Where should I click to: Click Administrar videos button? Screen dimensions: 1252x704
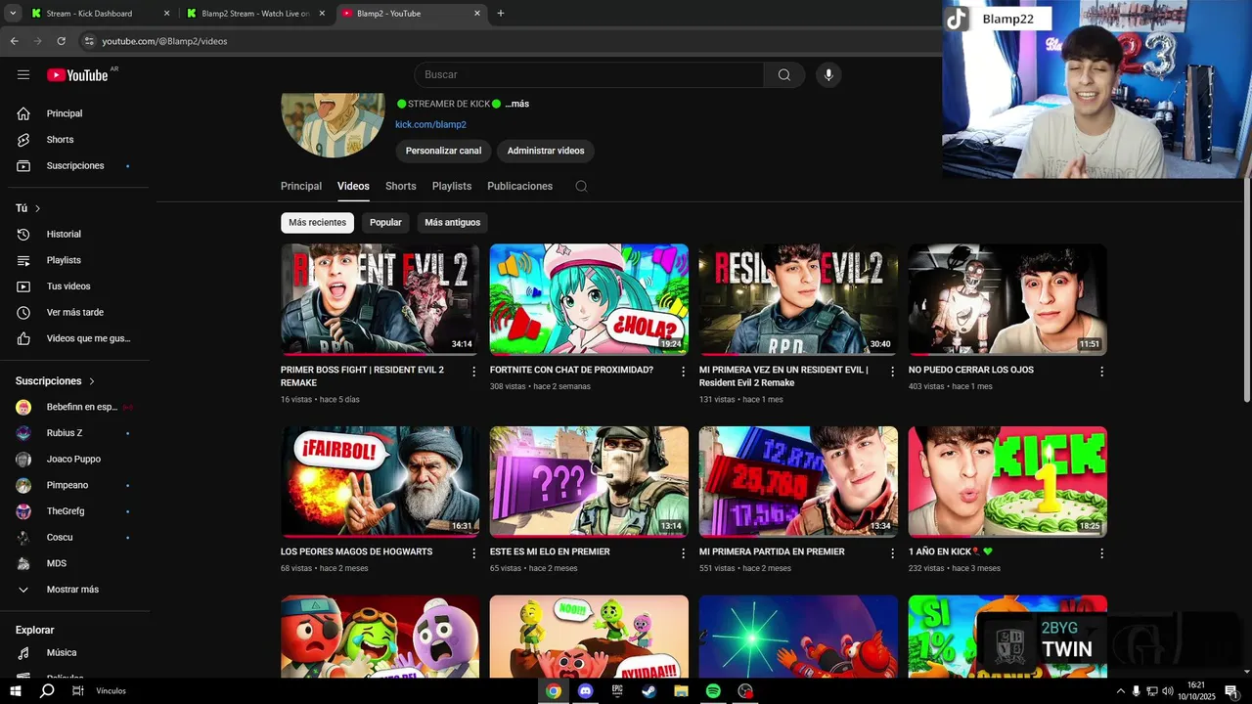click(x=546, y=151)
